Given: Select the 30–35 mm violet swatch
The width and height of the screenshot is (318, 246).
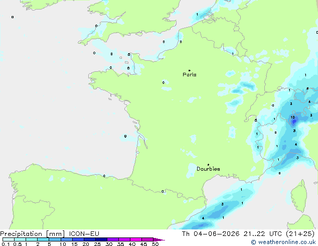Looking at the screenshot, I should tap(113, 239).
